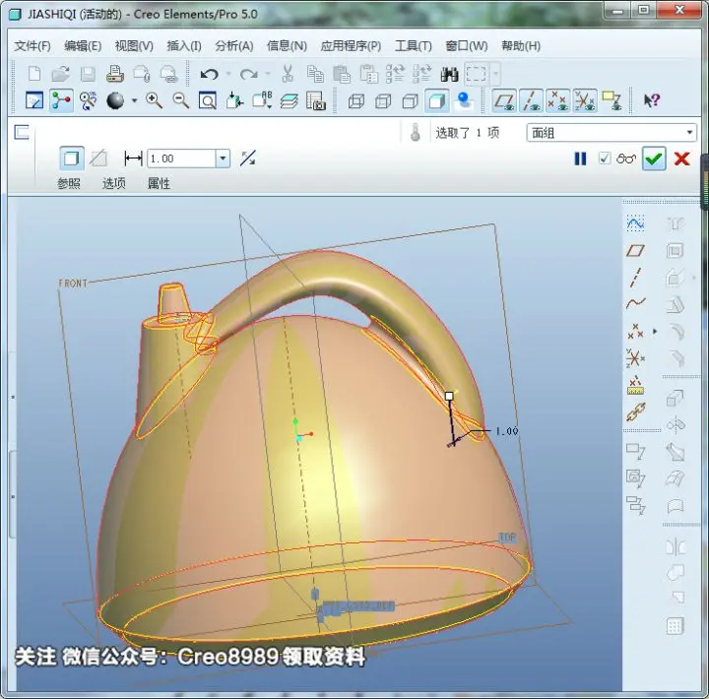Click the binoculars search tool icon
709x699 pixels.
pyautogui.click(x=449, y=74)
